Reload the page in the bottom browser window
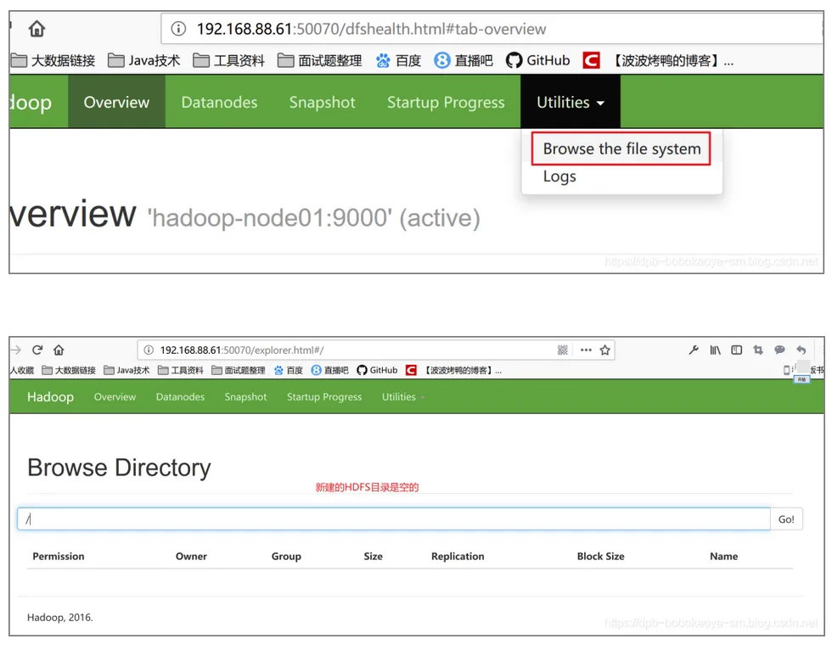 (x=37, y=350)
